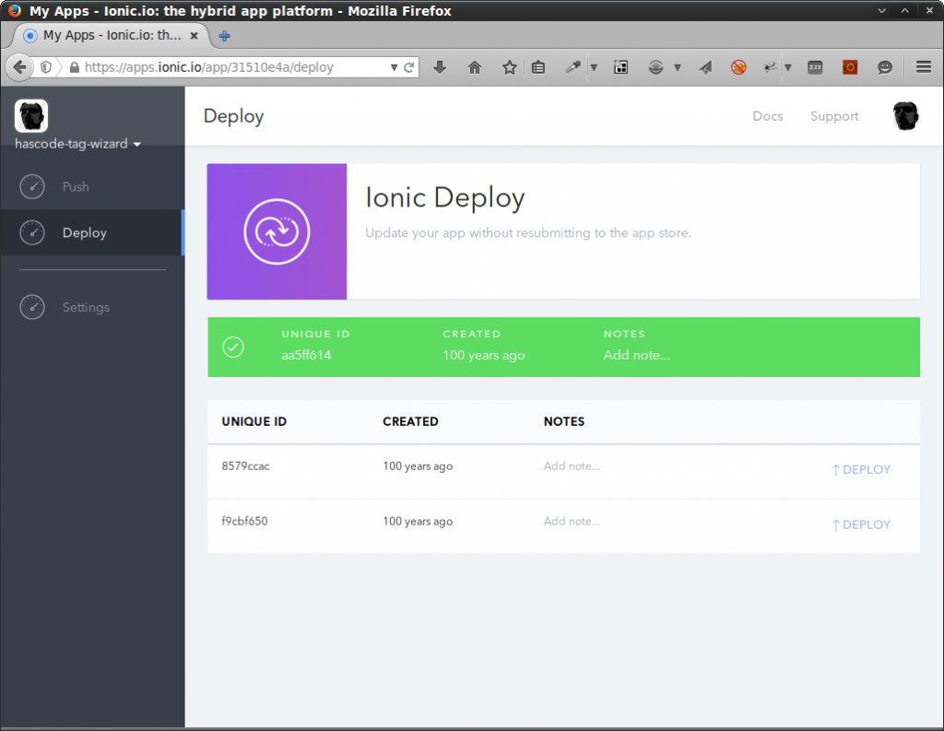The width and height of the screenshot is (944, 731).
Task: Click the Deploy gauge icon in sidebar
Action: [31, 232]
